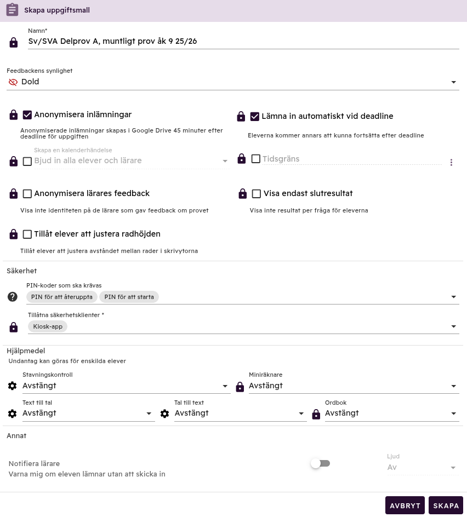Select the PIN för att starta chip
467x517 pixels.
[x=129, y=297]
